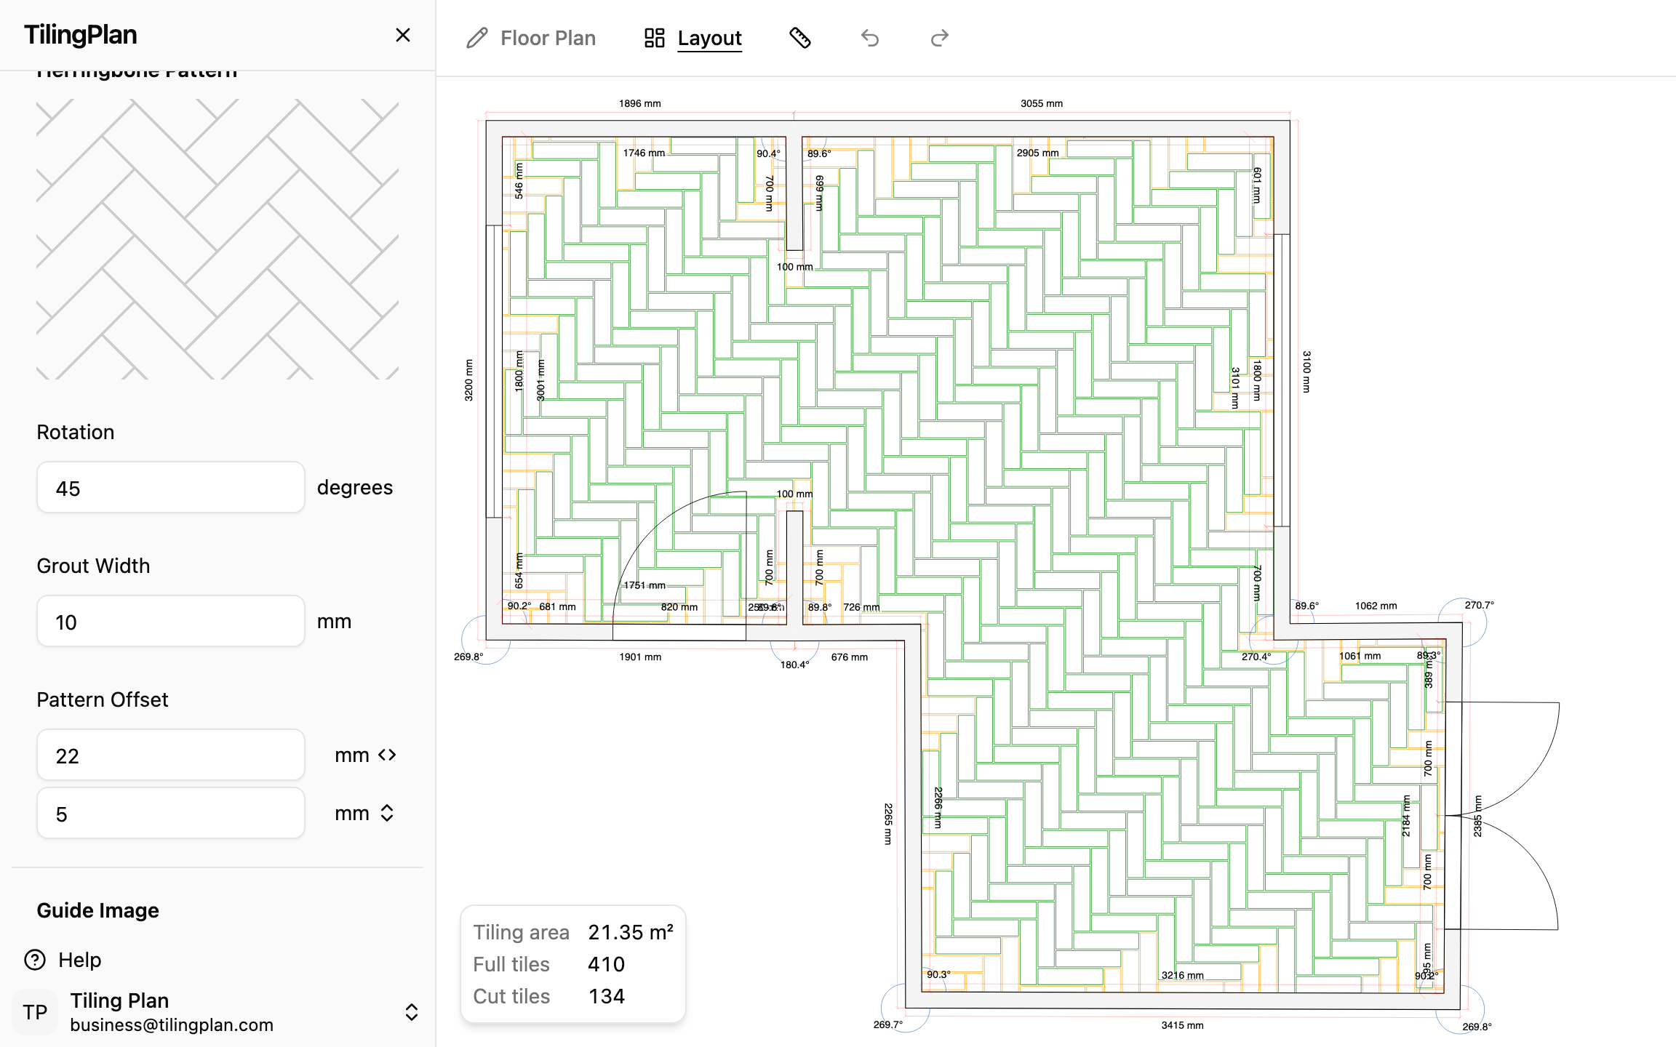Screen dimensions: 1676x1047
Task: Click the 3055 mm top dimension label
Action: point(1042,103)
